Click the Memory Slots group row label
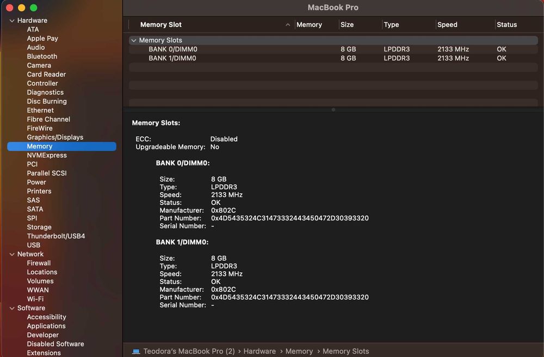Image resolution: width=544 pixels, height=357 pixels. tap(160, 41)
